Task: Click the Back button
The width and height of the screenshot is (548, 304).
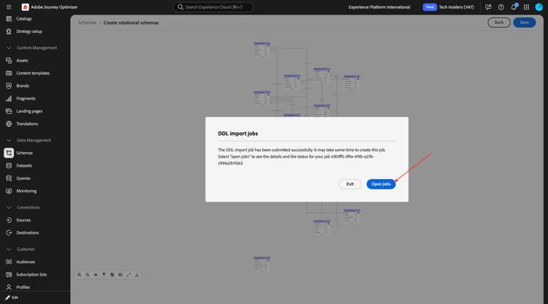Action: pos(499,23)
